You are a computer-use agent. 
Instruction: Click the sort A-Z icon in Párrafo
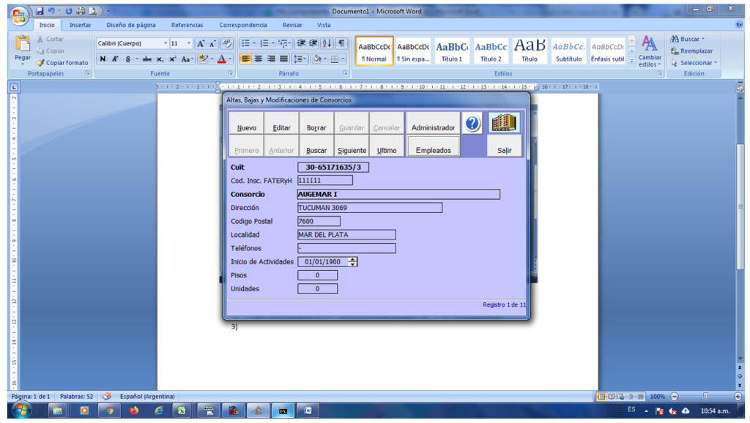(327, 43)
